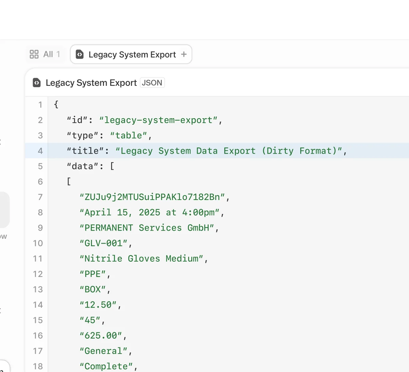The width and height of the screenshot is (409, 372).
Task: Click line number 4 in the gutter
Action: (x=40, y=151)
